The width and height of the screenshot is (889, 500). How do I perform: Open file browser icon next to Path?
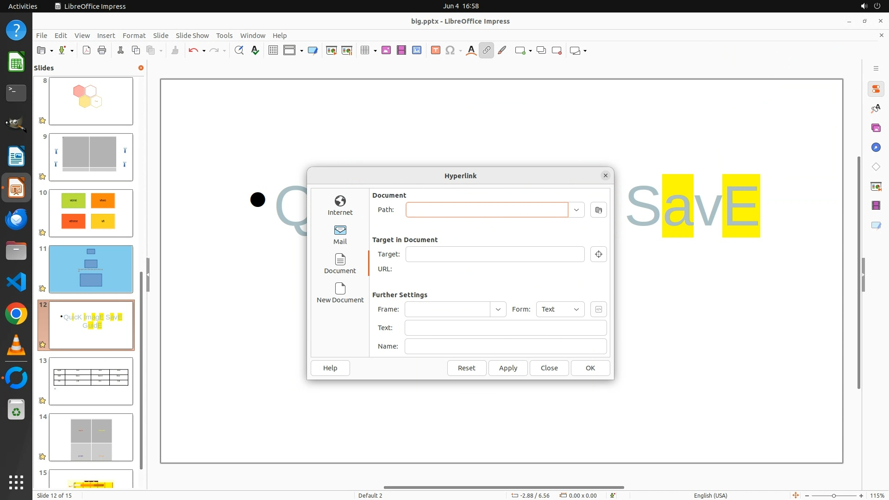click(x=598, y=210)
